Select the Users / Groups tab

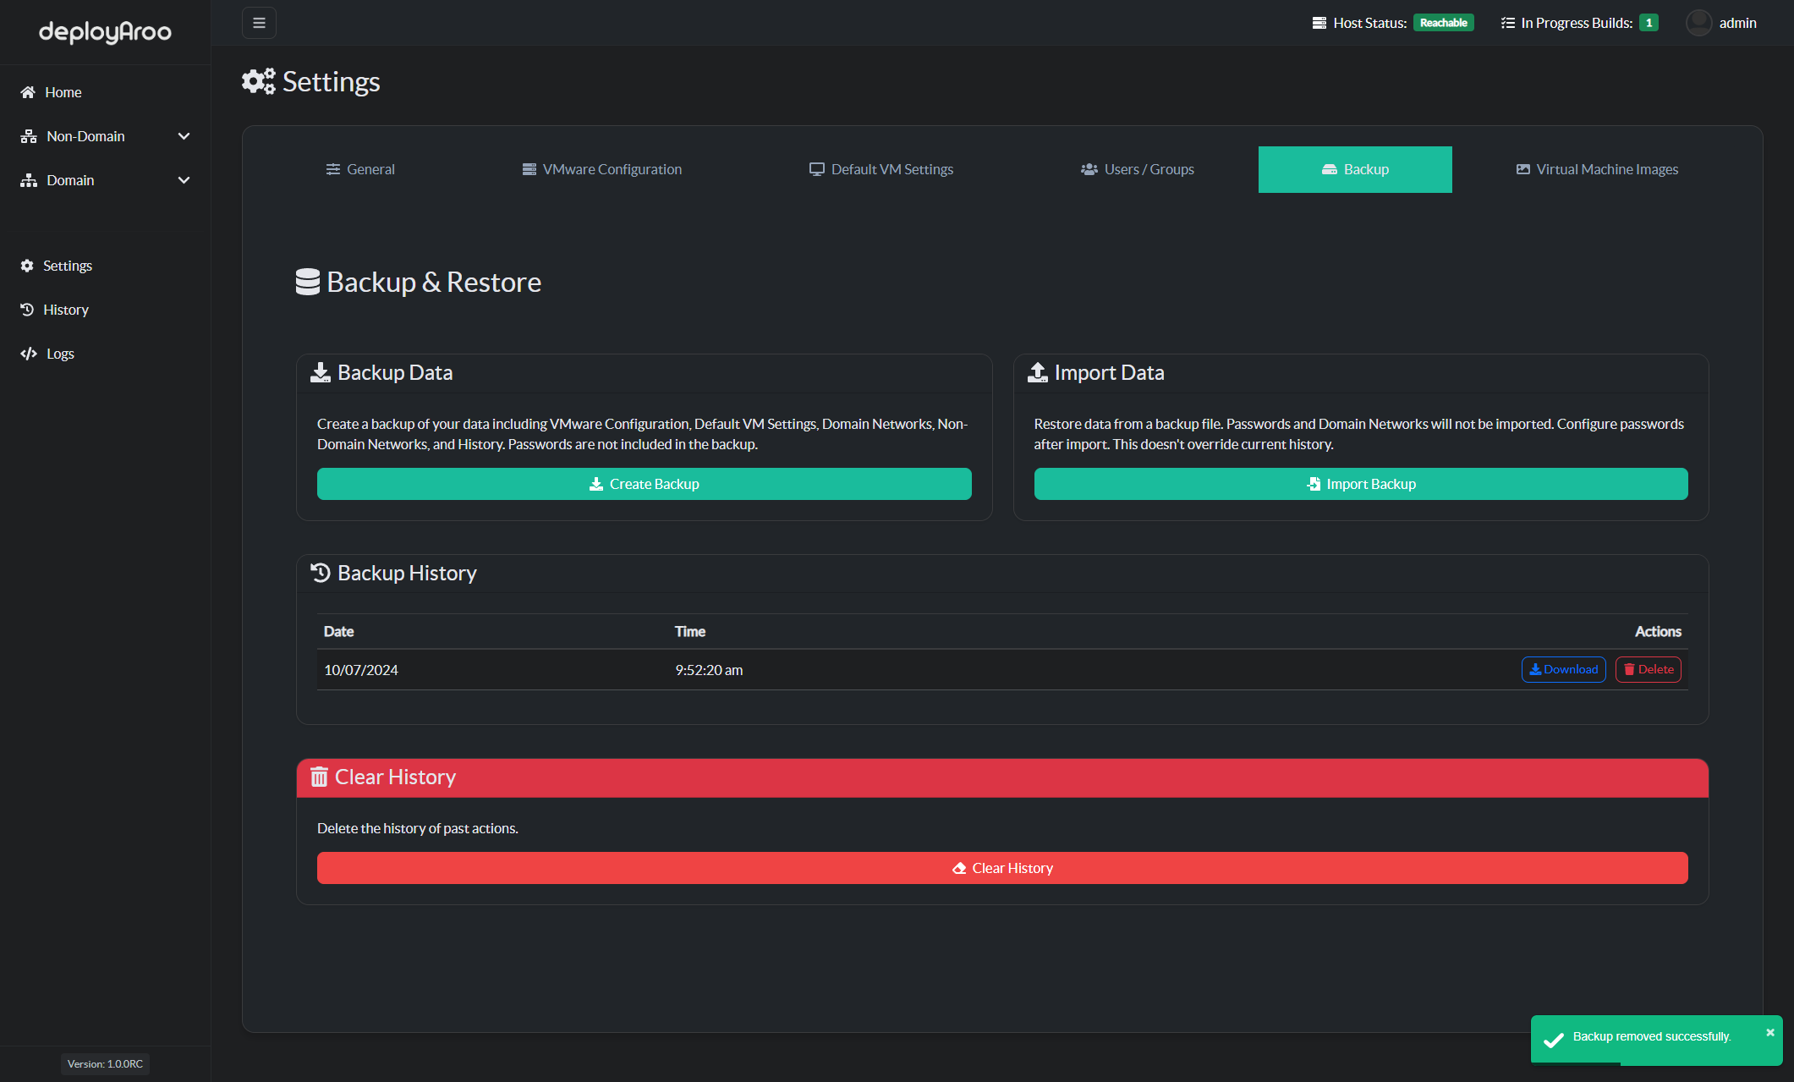1138,168
